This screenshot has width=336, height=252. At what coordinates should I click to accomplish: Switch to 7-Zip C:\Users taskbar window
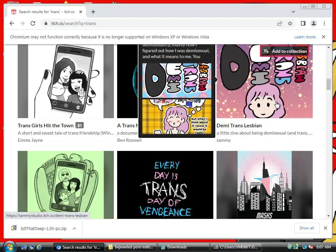pyautogui.click(x=236, y=247)
